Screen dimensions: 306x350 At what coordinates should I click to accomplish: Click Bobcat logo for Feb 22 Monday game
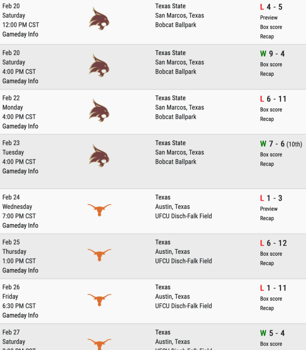click(99, 111)
